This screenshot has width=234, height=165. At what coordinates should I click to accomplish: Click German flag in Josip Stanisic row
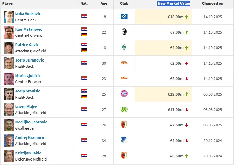pyautogui.click(x=84, y=97)
